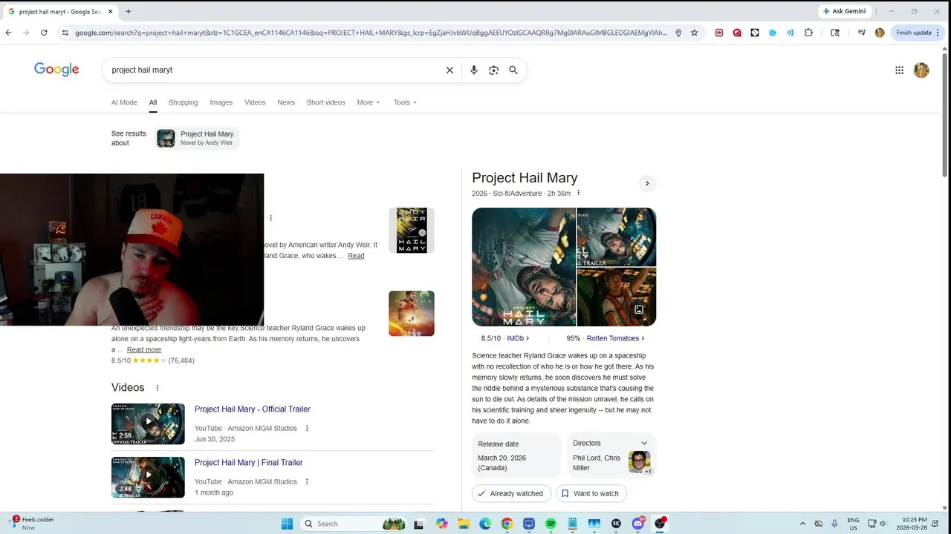Click the Google logo

click(x=56, y=70)
